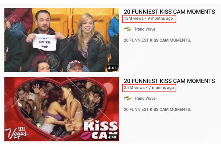Visit Trend Wave channel name under second video

(x=145, y=98)
